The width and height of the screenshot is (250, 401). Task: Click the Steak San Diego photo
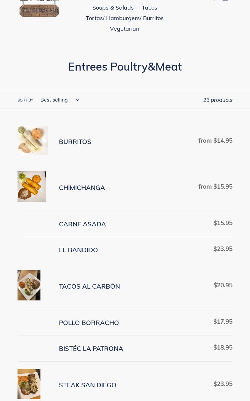tap(29, 384)
